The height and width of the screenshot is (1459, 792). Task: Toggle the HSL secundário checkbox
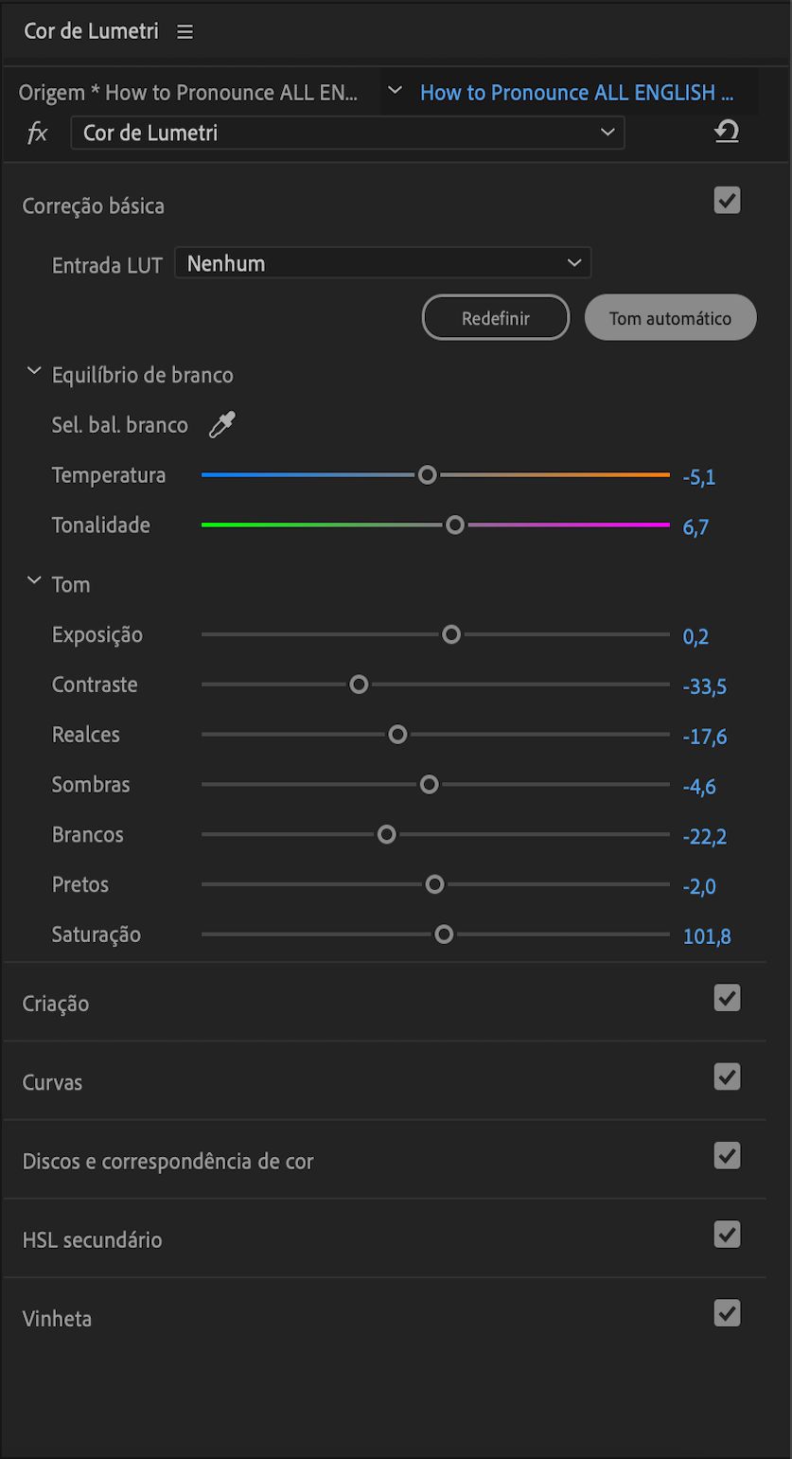point(727,1235)
